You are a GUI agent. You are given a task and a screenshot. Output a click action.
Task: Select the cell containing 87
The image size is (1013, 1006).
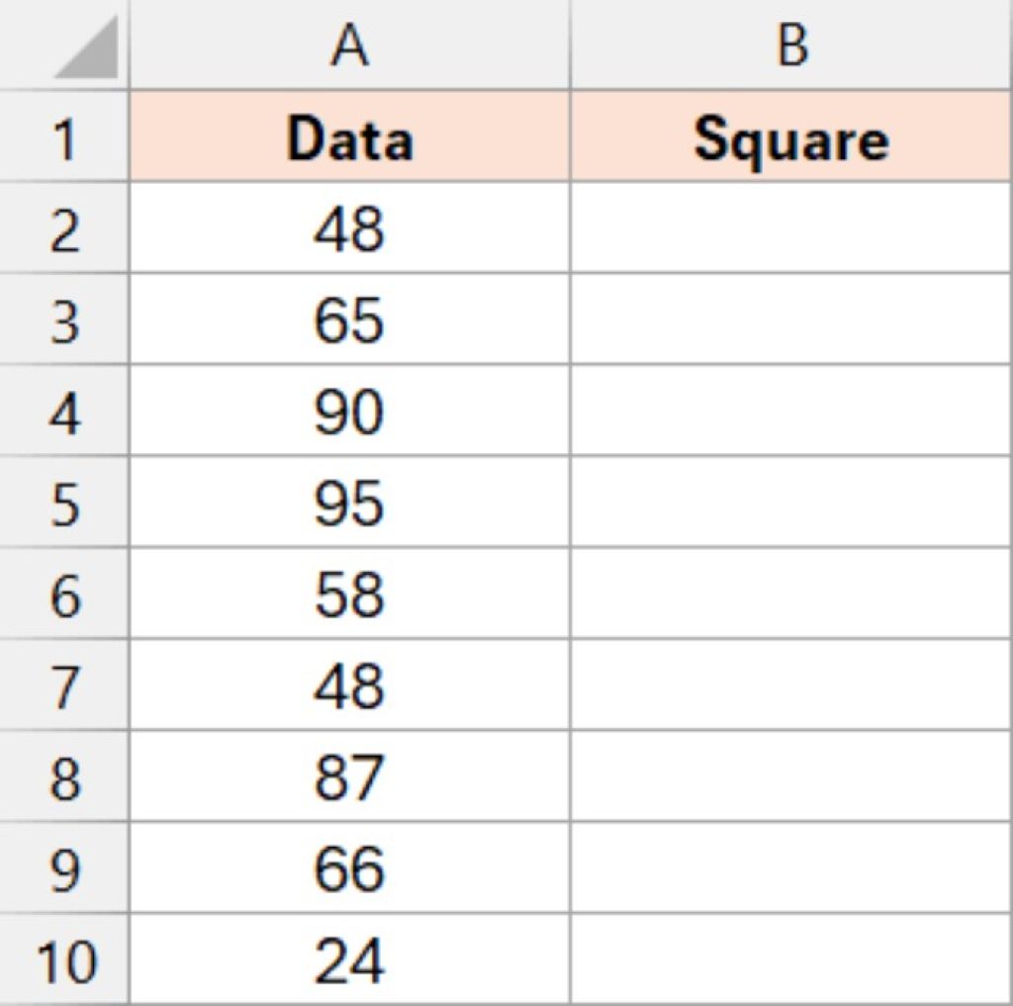pyautogui.click(x=346, y=777)
